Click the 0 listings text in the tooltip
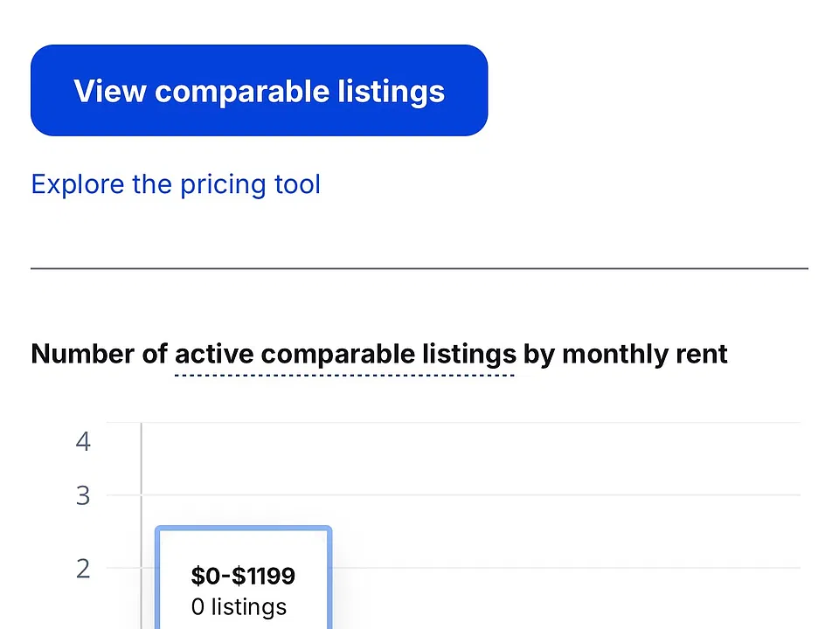Screen dimensions: 839x629 [239, 606]
